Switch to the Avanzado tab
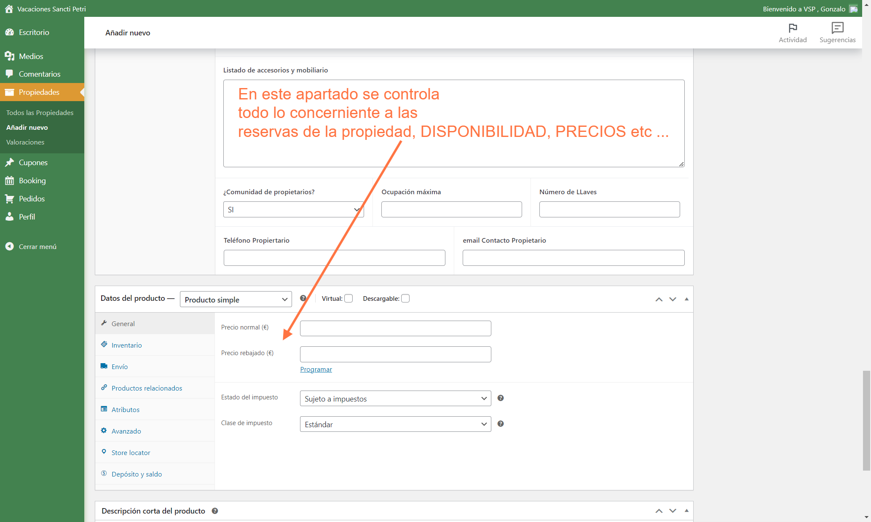The width and height of the screenshot is (871, 522). coord(155,431)
